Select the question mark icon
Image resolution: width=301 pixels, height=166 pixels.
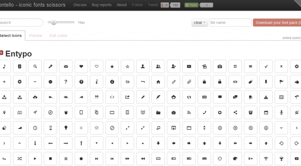click(66, 82)
